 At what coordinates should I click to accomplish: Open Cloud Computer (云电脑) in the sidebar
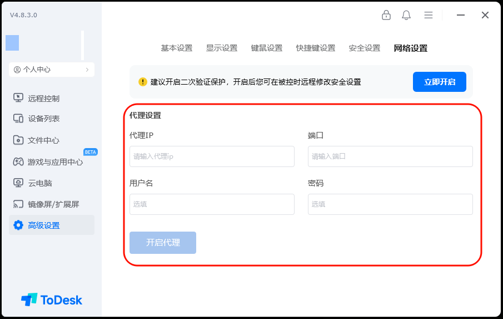click(x=39, y=183)
